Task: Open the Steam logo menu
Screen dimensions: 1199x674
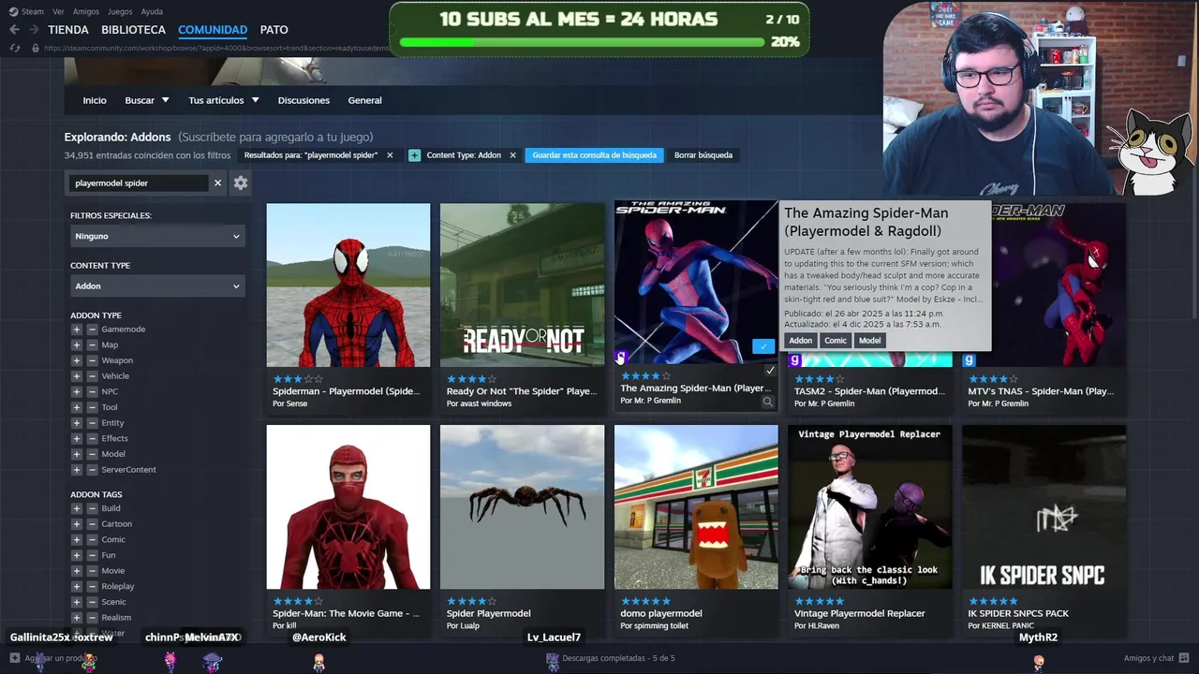Action: [x=27, y=11]
